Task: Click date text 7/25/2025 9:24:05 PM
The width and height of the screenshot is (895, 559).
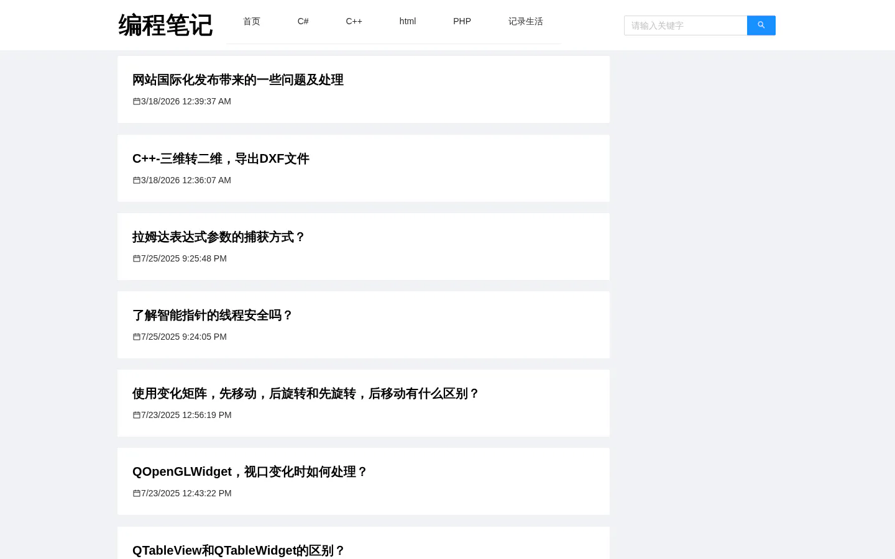Action: tap(184, 337)
